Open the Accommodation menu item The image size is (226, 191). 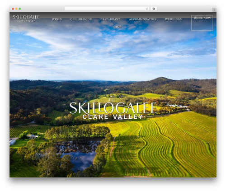click(143, 19)
